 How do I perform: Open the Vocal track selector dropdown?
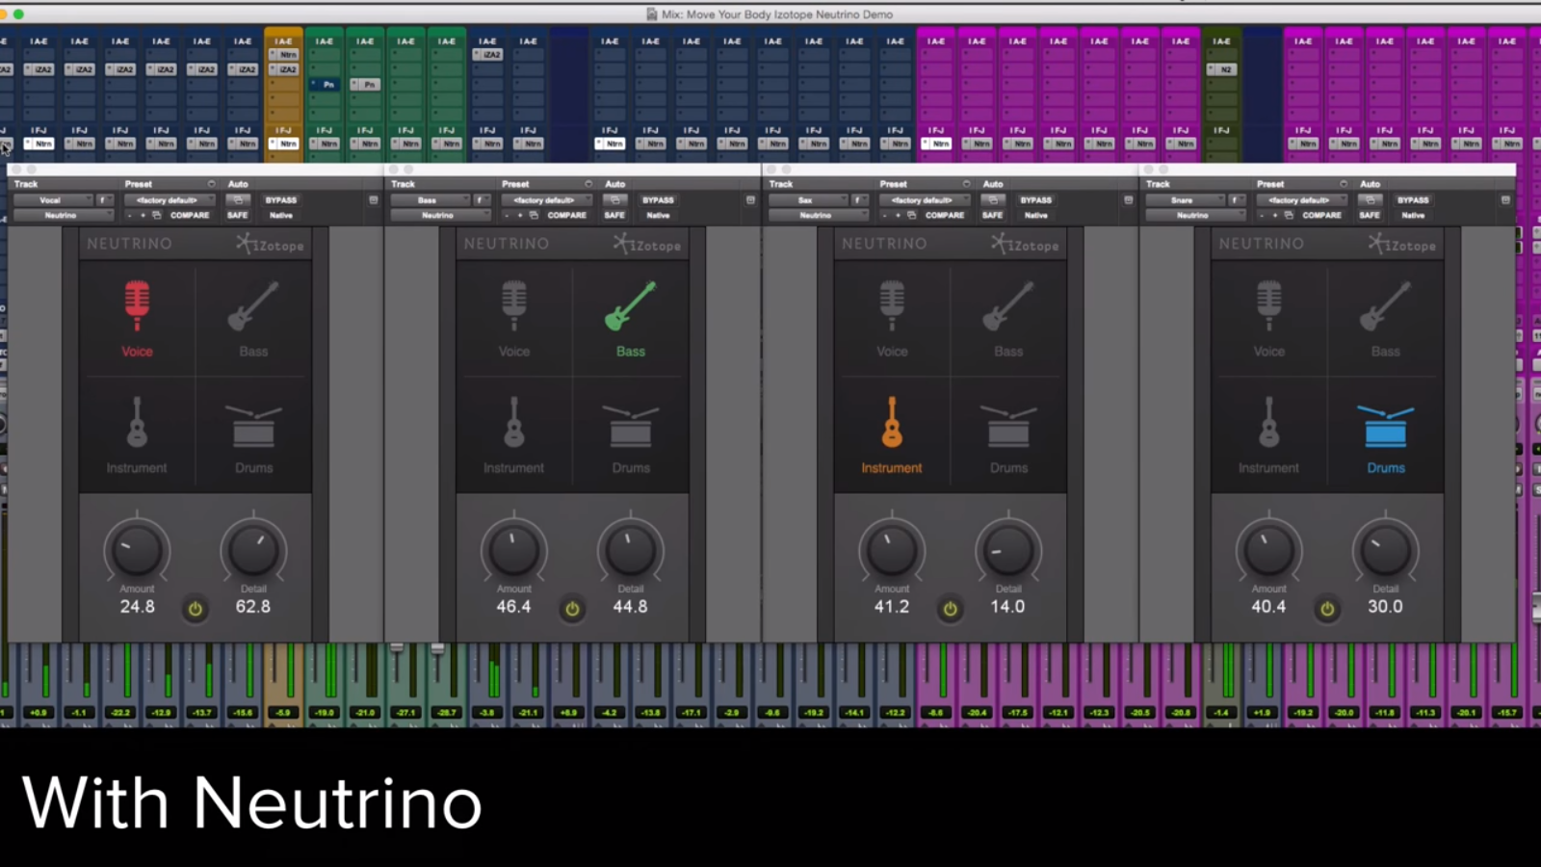[52, 200]
